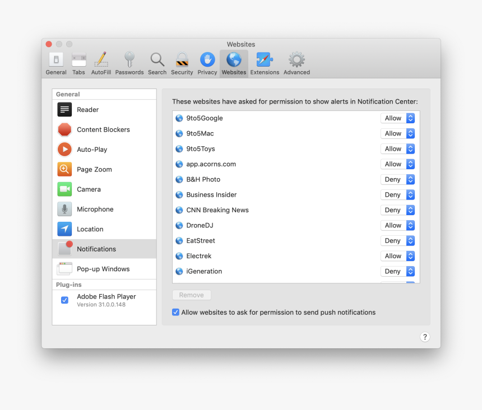The height and width of the screenshot is (410, 482).
Task: Click the globe icon beside 9to5Mac
Action: 179,134
